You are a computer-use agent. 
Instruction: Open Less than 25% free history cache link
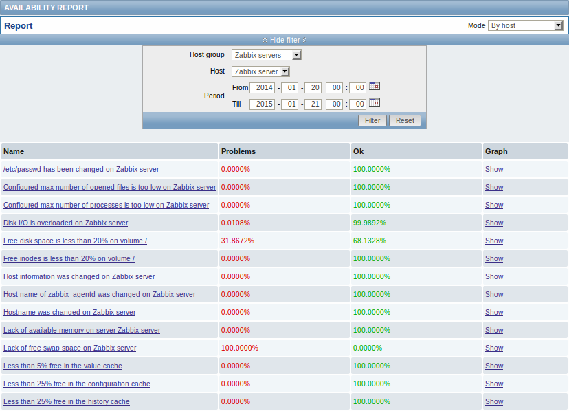pos(67,401)
